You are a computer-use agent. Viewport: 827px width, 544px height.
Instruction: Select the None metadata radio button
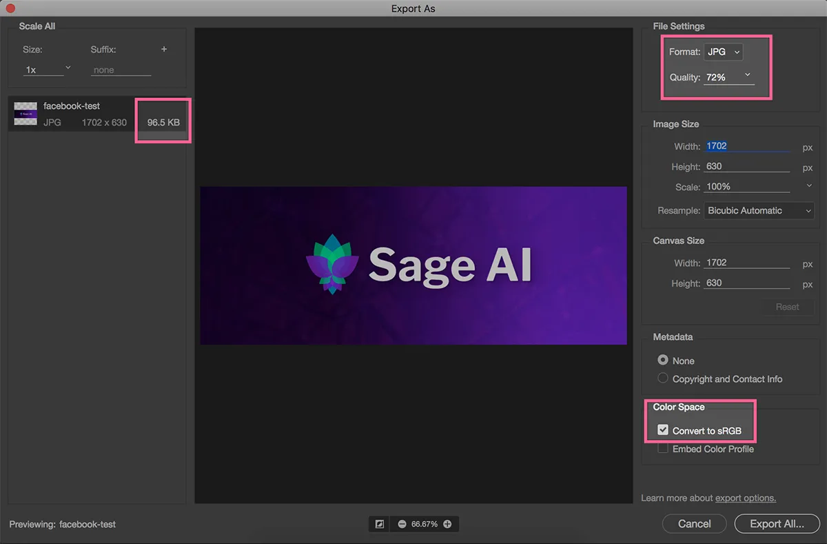(x=663, y=360)
